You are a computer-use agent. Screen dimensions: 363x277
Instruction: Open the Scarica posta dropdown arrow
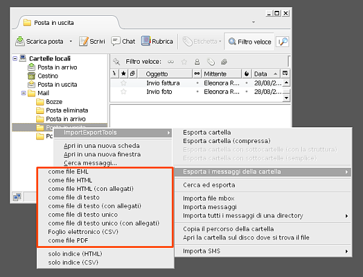71,42
